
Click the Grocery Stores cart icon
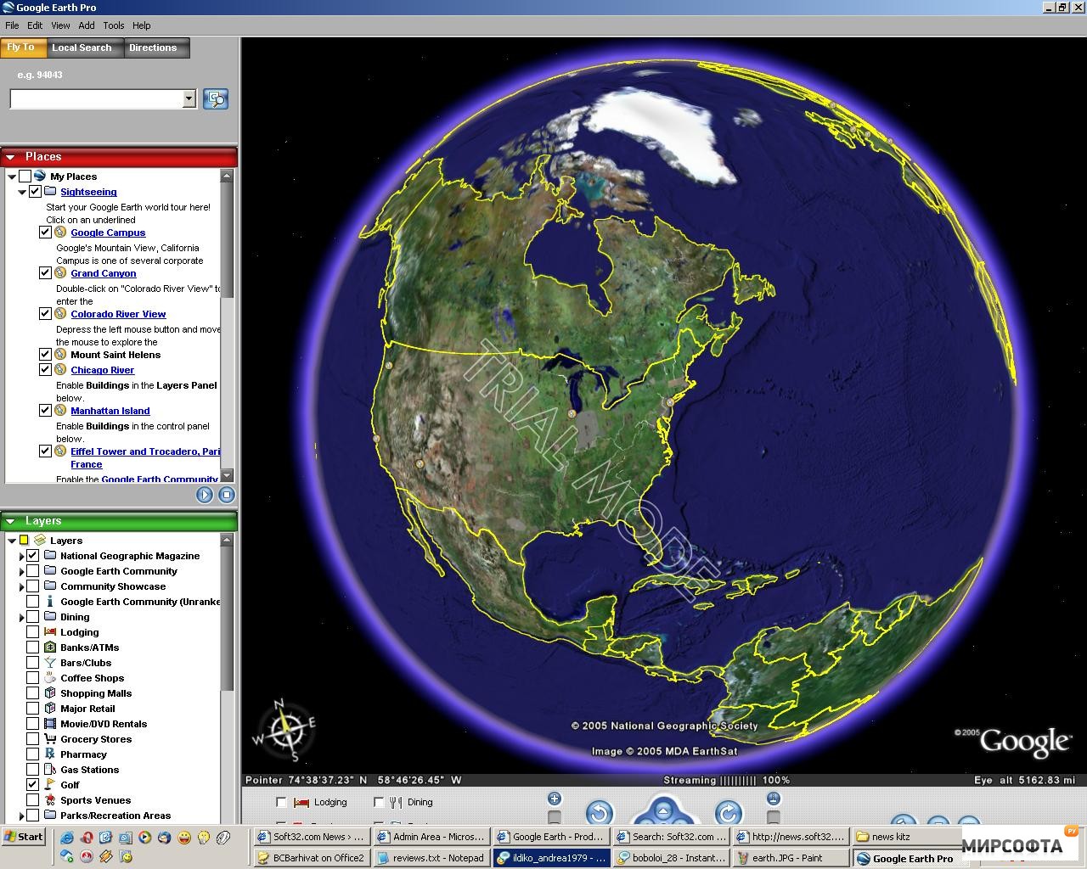pos(50,739)
